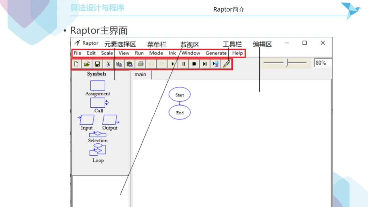Open the Scale menu
Viewport: 368px width, 207px height.
[x=107, y=53]
